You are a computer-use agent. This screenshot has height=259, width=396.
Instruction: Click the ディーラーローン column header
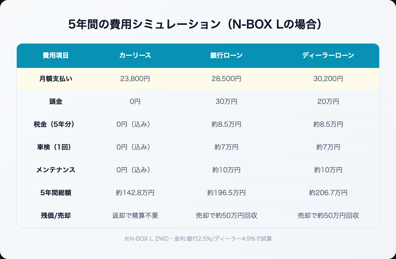pyautogui.click(x=328, y=55)
